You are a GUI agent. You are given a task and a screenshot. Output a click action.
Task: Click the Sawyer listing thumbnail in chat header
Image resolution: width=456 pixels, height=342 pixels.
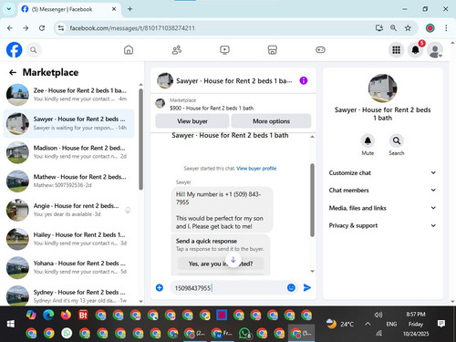pyautogui.click(x=165, y=80)
